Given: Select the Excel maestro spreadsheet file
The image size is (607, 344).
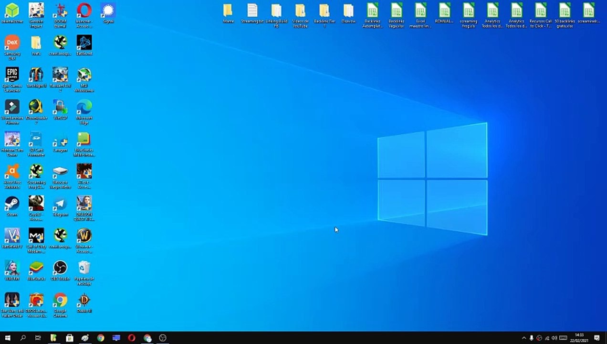Looking at the screenshot, I should tap(420, 15).
